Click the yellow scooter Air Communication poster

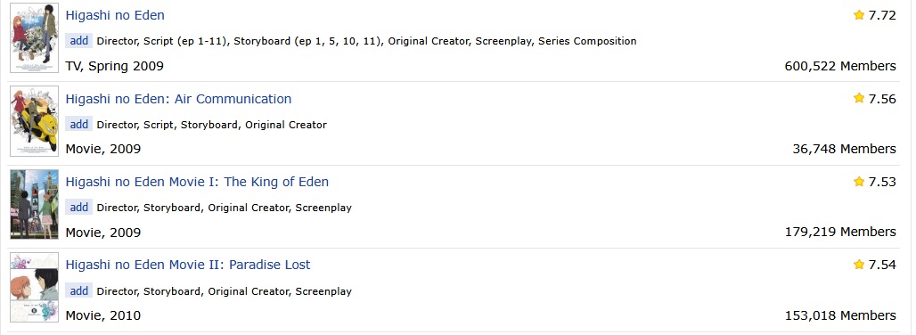(x=35, y=121)
